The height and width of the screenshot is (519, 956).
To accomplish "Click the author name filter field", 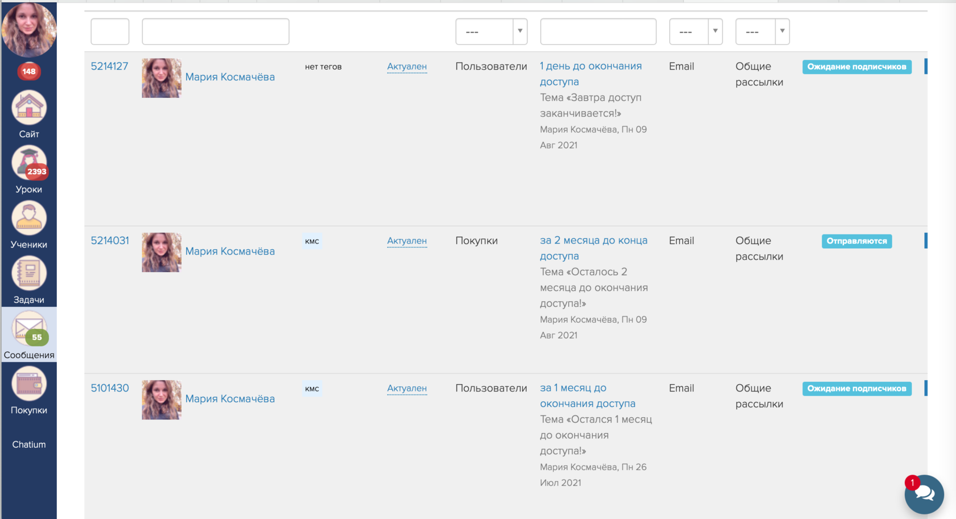I will (215, 32).
